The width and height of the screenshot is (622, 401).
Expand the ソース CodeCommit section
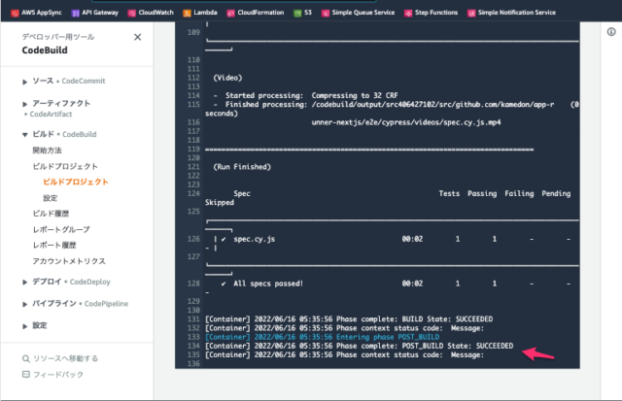tap(24, 82)
